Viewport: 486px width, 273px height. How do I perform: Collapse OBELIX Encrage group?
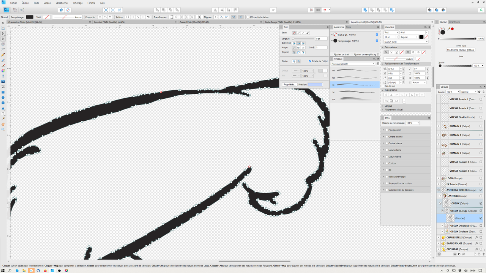pos(442,211)
